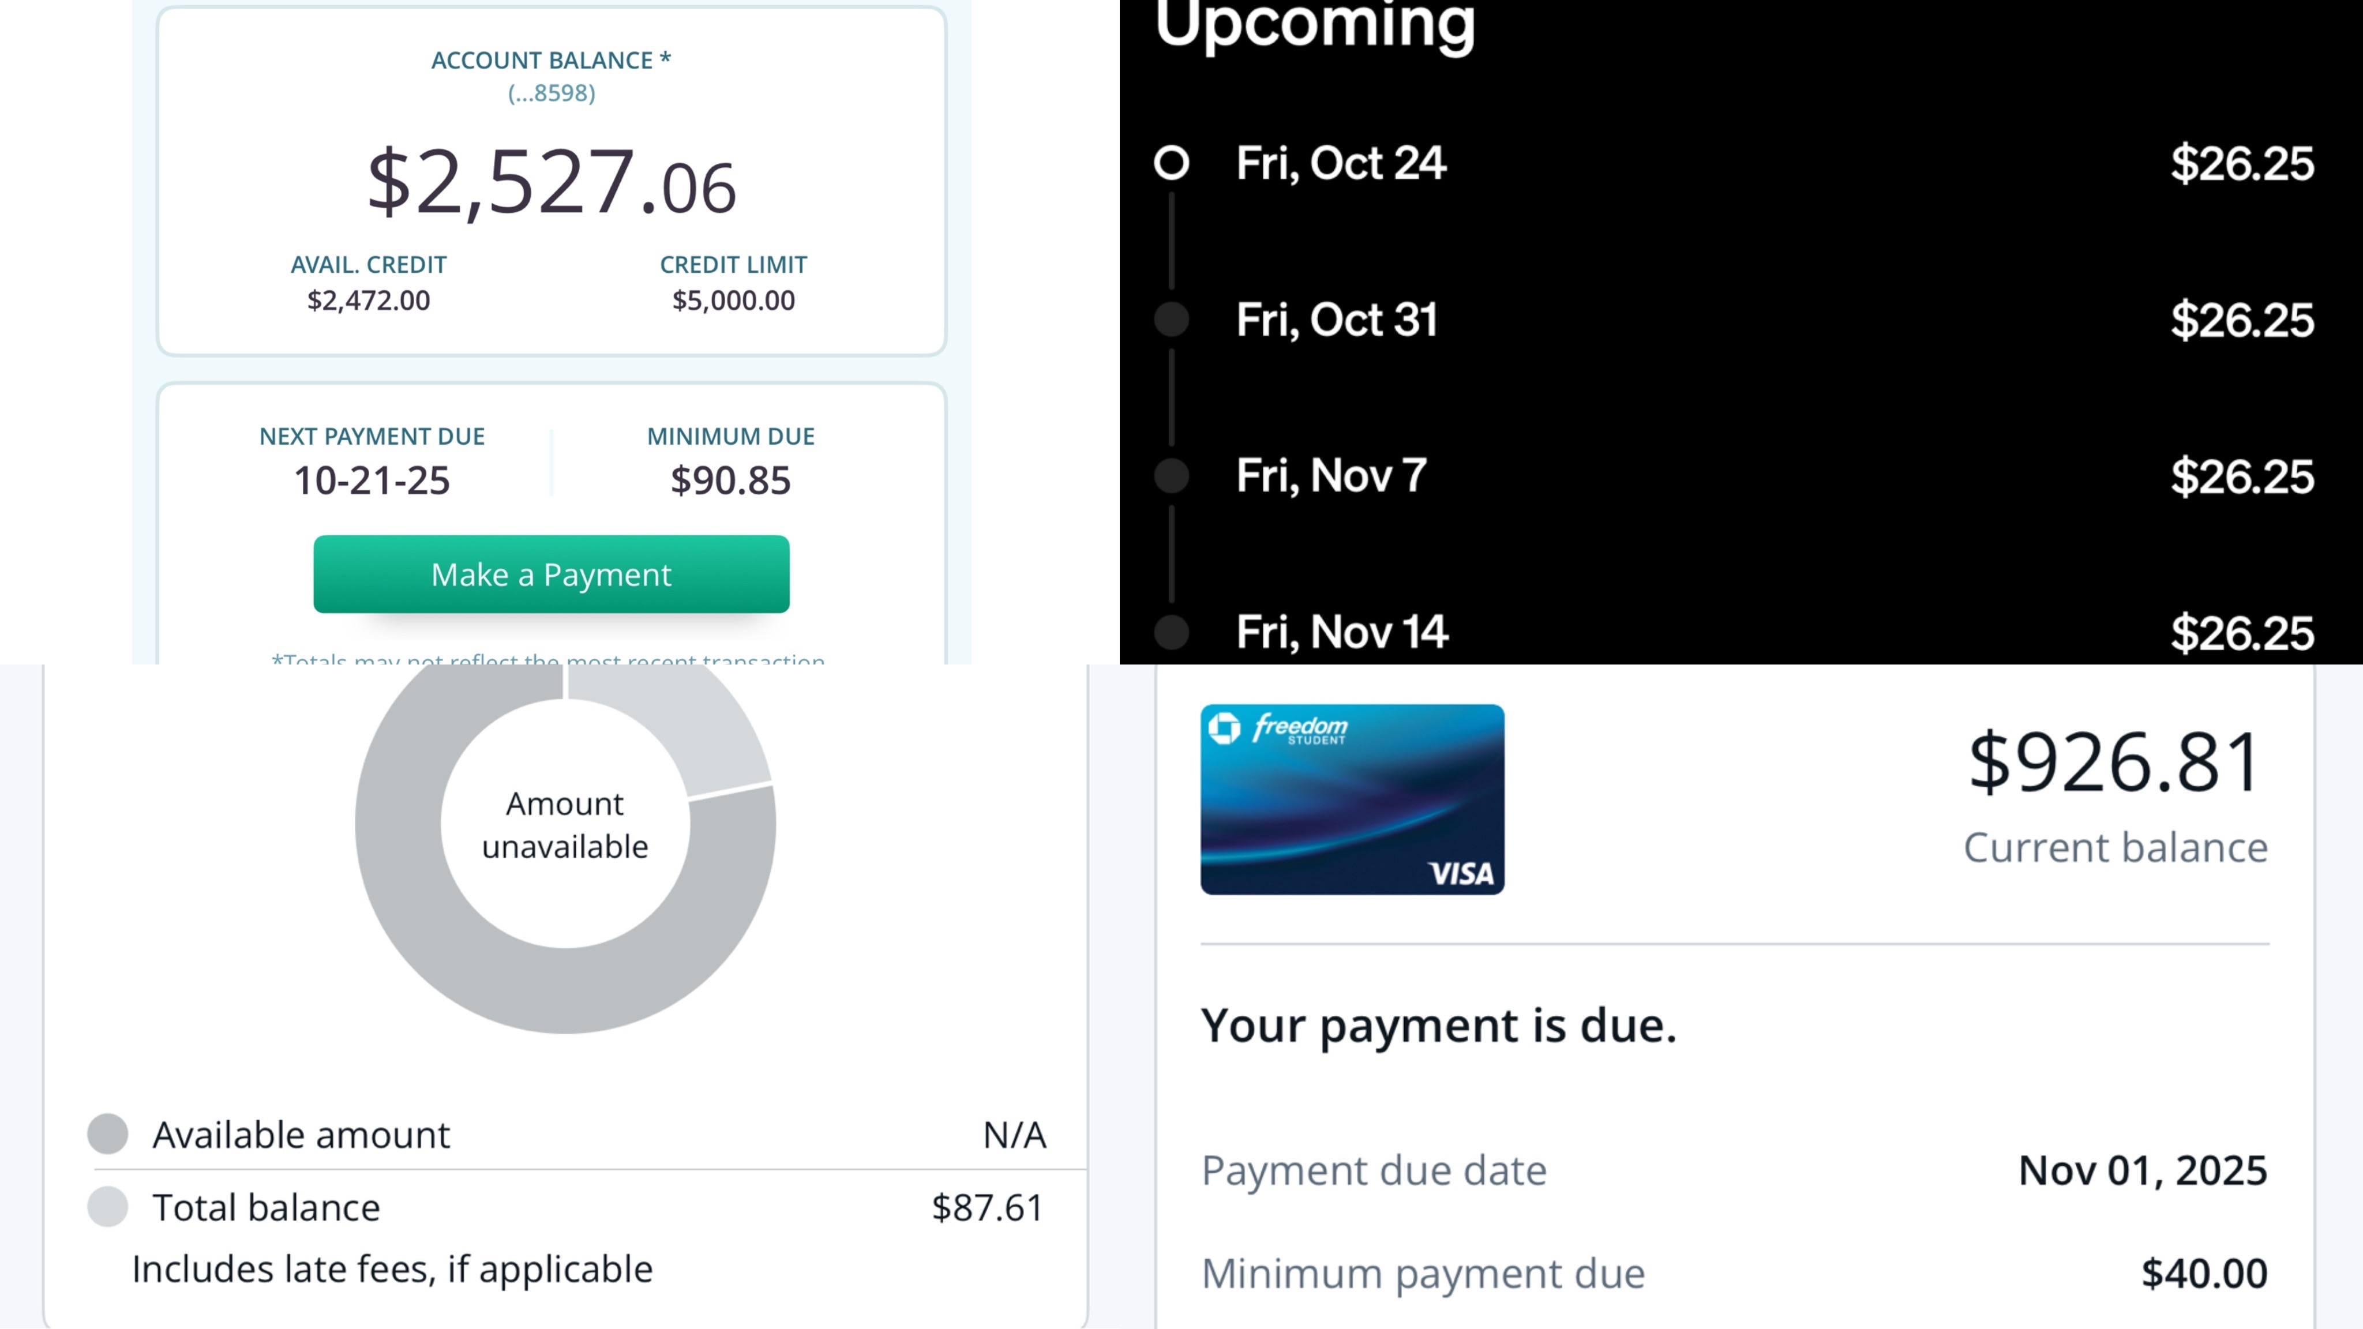Viewport: 2363px width, 1329px height.
Task: Click the Chase logo on the card
Action: coord(1224,729)
